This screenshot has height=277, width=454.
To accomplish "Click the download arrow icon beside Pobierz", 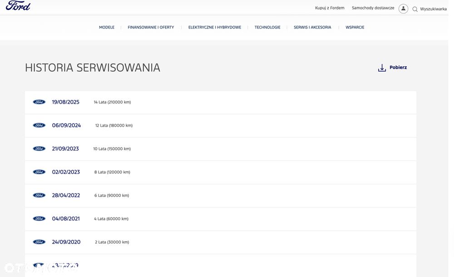I will point(382,68).
